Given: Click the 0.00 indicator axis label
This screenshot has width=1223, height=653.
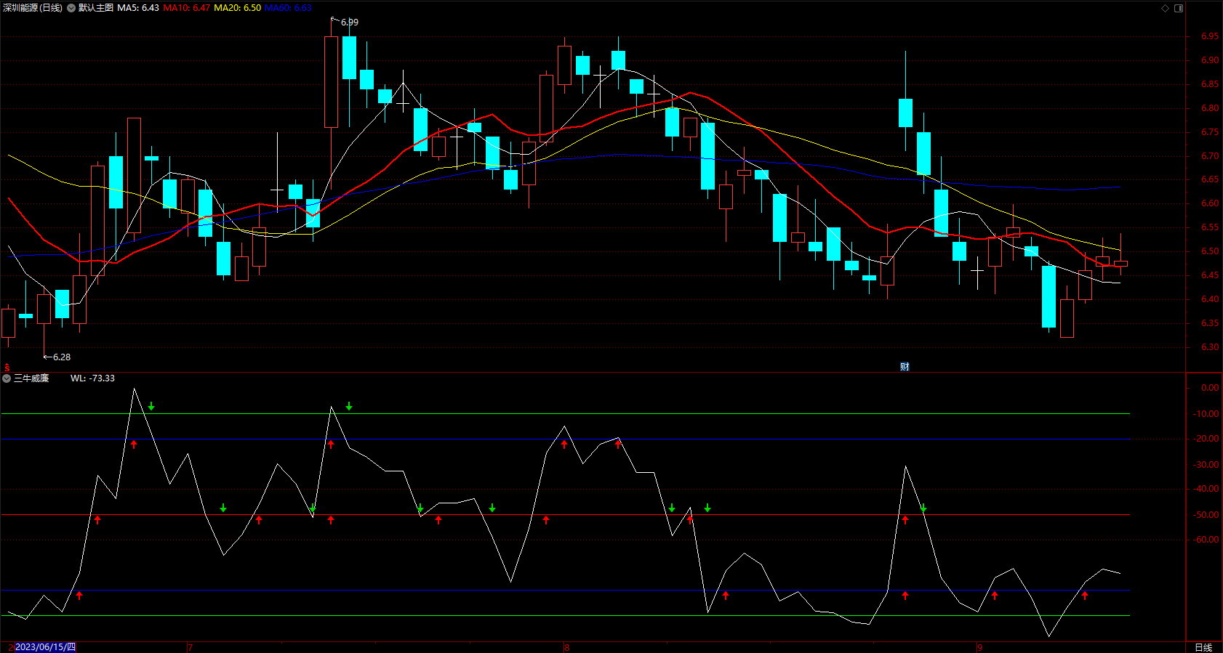Looking at the screenshot, I should tap(1210, 388).
